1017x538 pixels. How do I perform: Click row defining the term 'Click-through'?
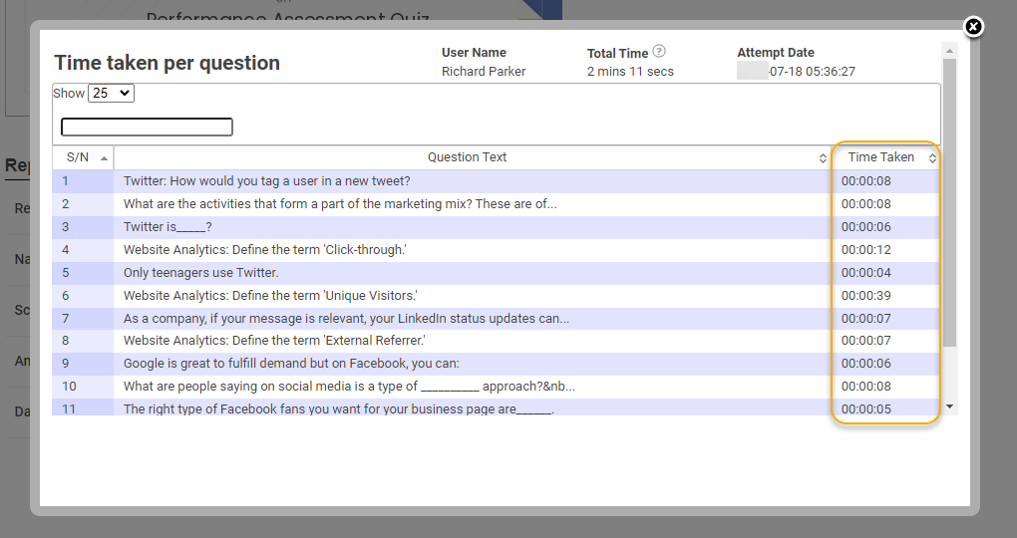263,250
